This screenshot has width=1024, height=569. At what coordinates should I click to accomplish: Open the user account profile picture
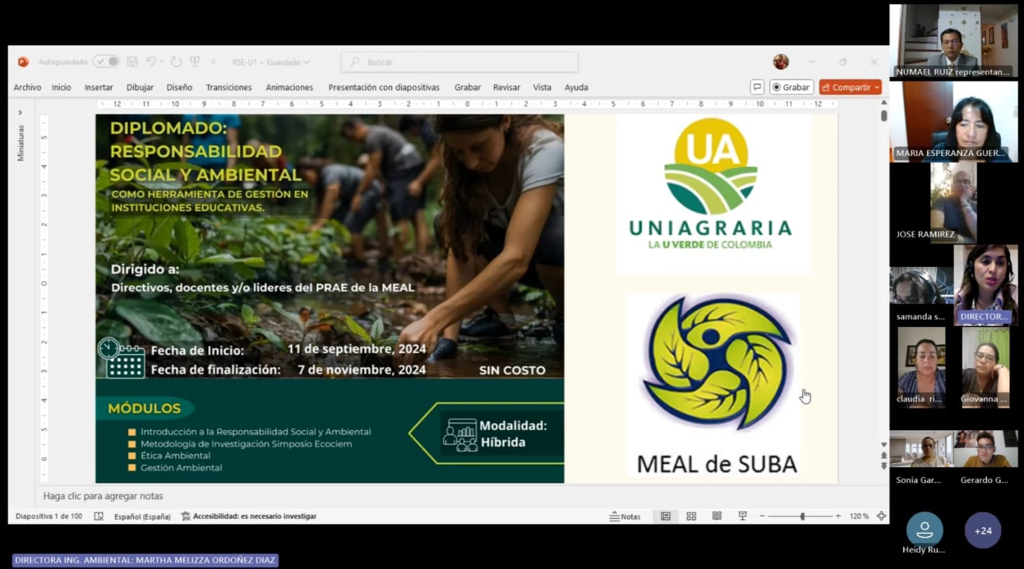click(x=781, y=62)
